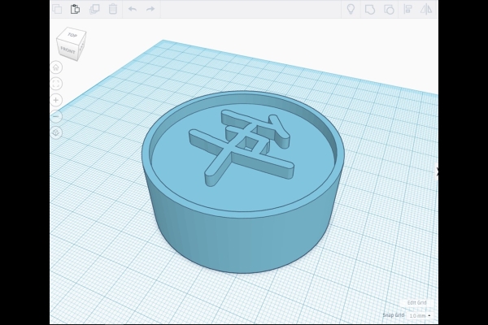This screenshot has height=325, width=488.
Task: Click the Duplicate and repeat icon
Action: 94,9
